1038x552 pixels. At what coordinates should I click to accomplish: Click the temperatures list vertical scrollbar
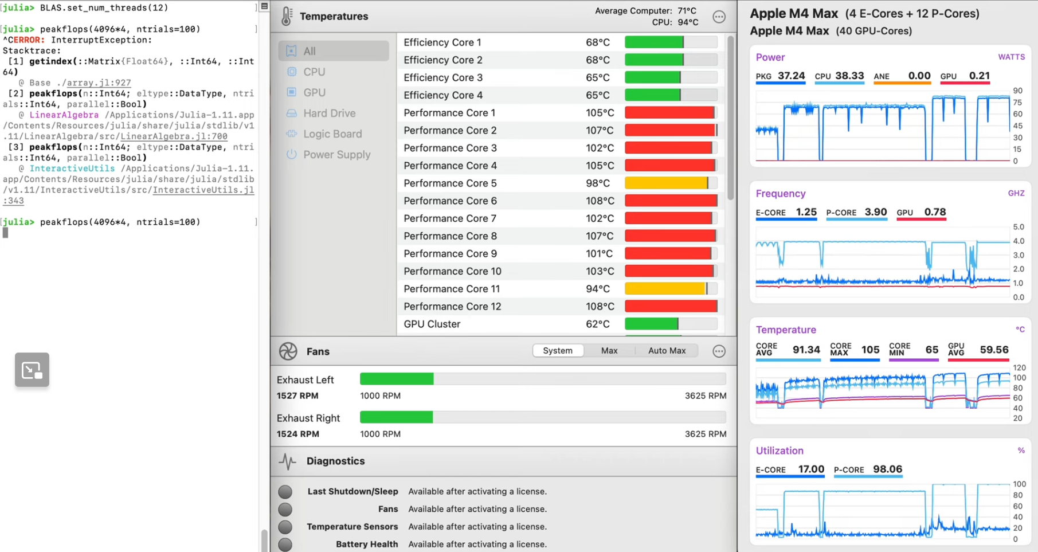[730, 118]
